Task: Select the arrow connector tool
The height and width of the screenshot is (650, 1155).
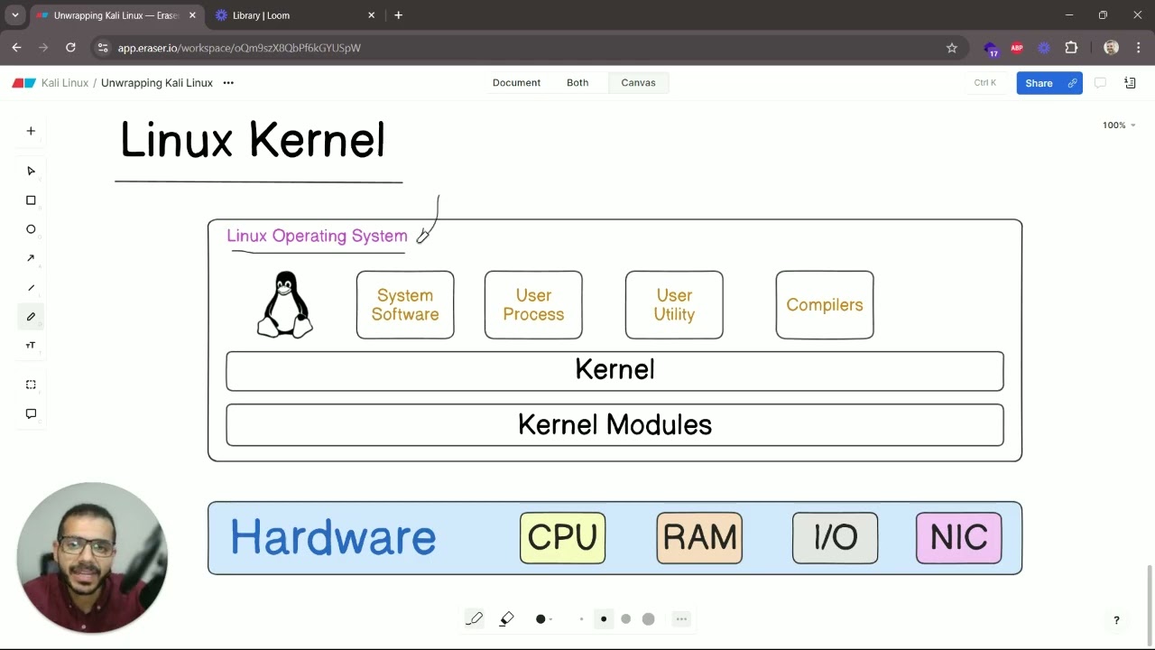Action: click(x=31, y=258)
